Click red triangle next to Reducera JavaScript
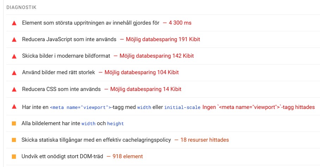This screenshot has width=320, height=167. pyautogui.click(x=14, y=40)
